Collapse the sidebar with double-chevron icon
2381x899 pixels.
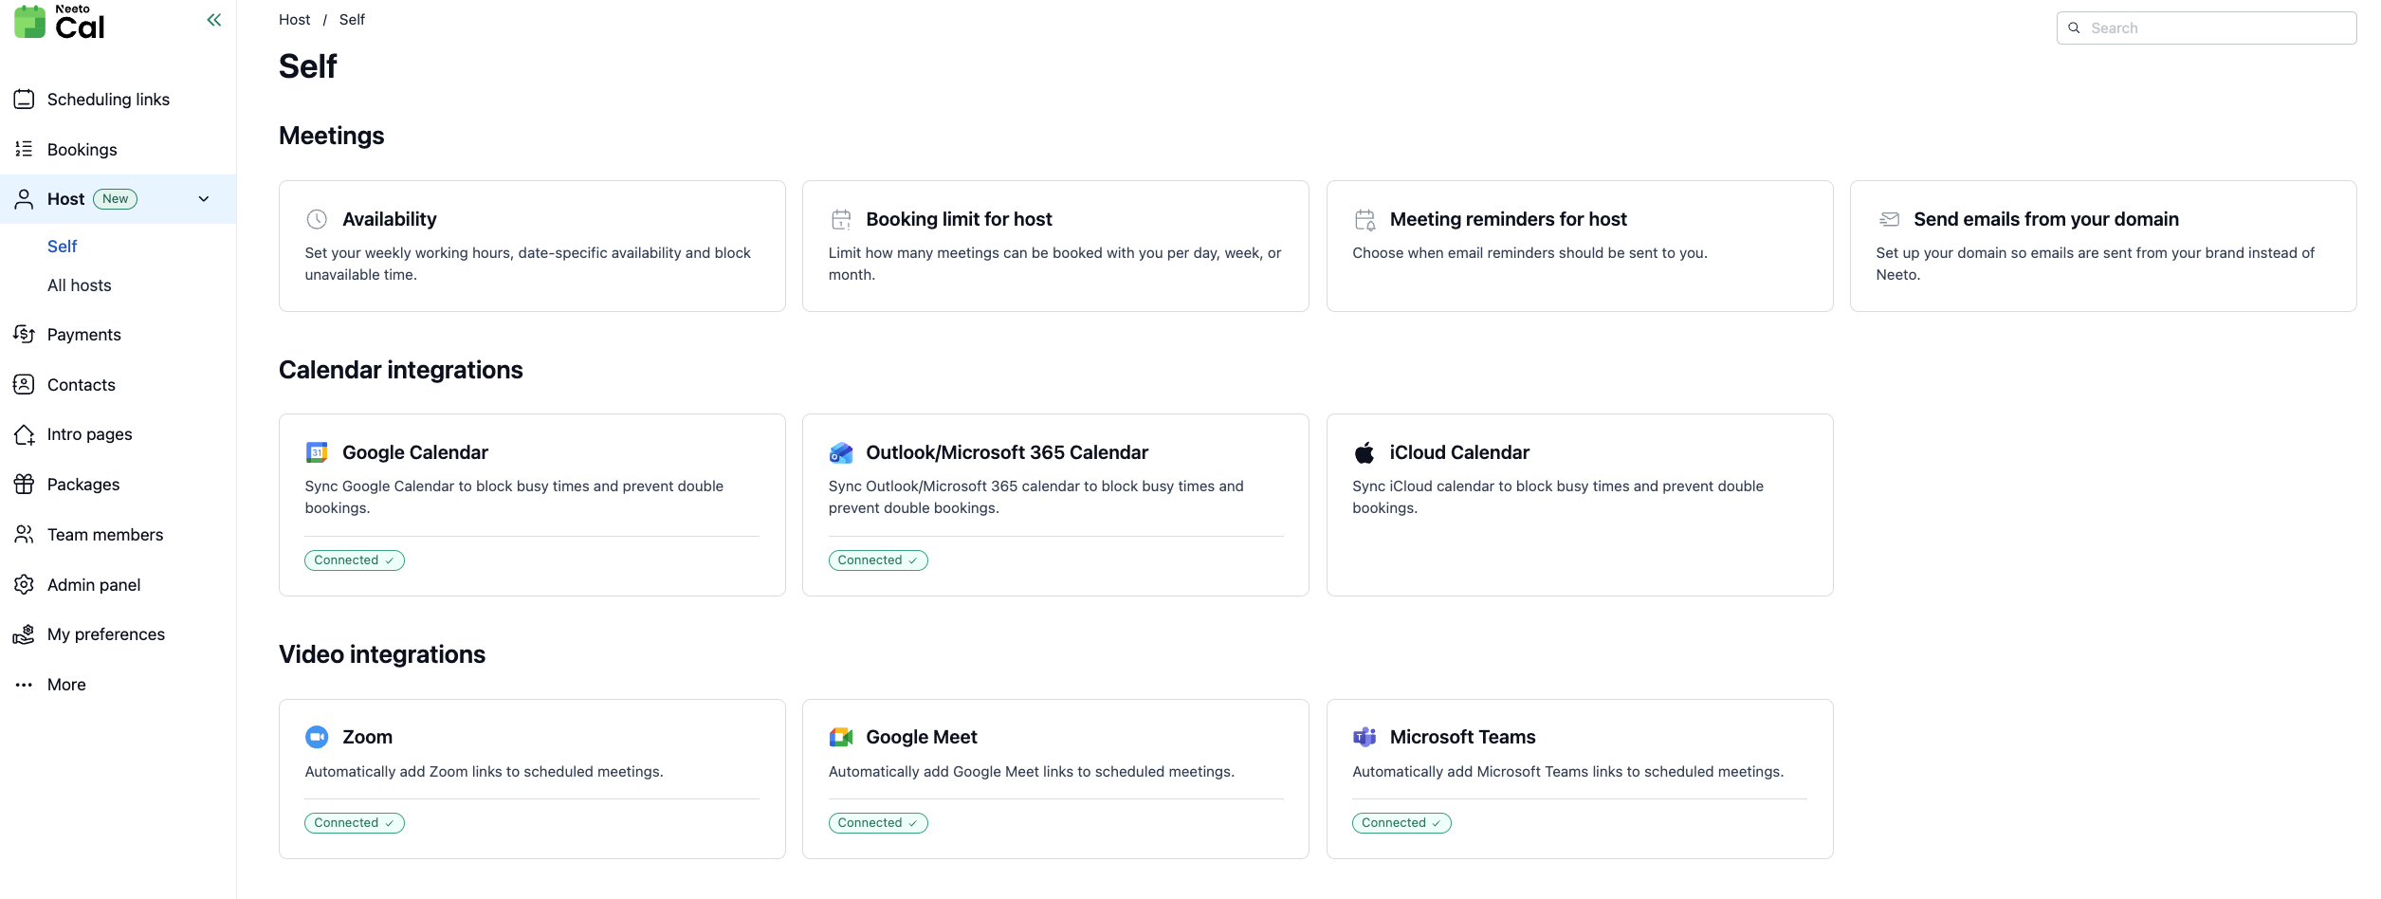[x=214, y=20]
